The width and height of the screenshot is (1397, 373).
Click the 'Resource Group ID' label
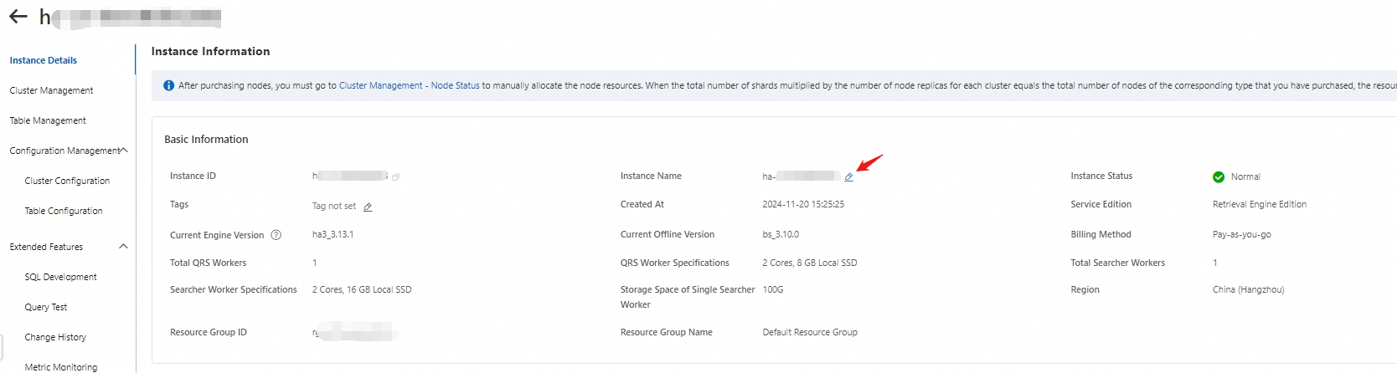coord(209,332)
